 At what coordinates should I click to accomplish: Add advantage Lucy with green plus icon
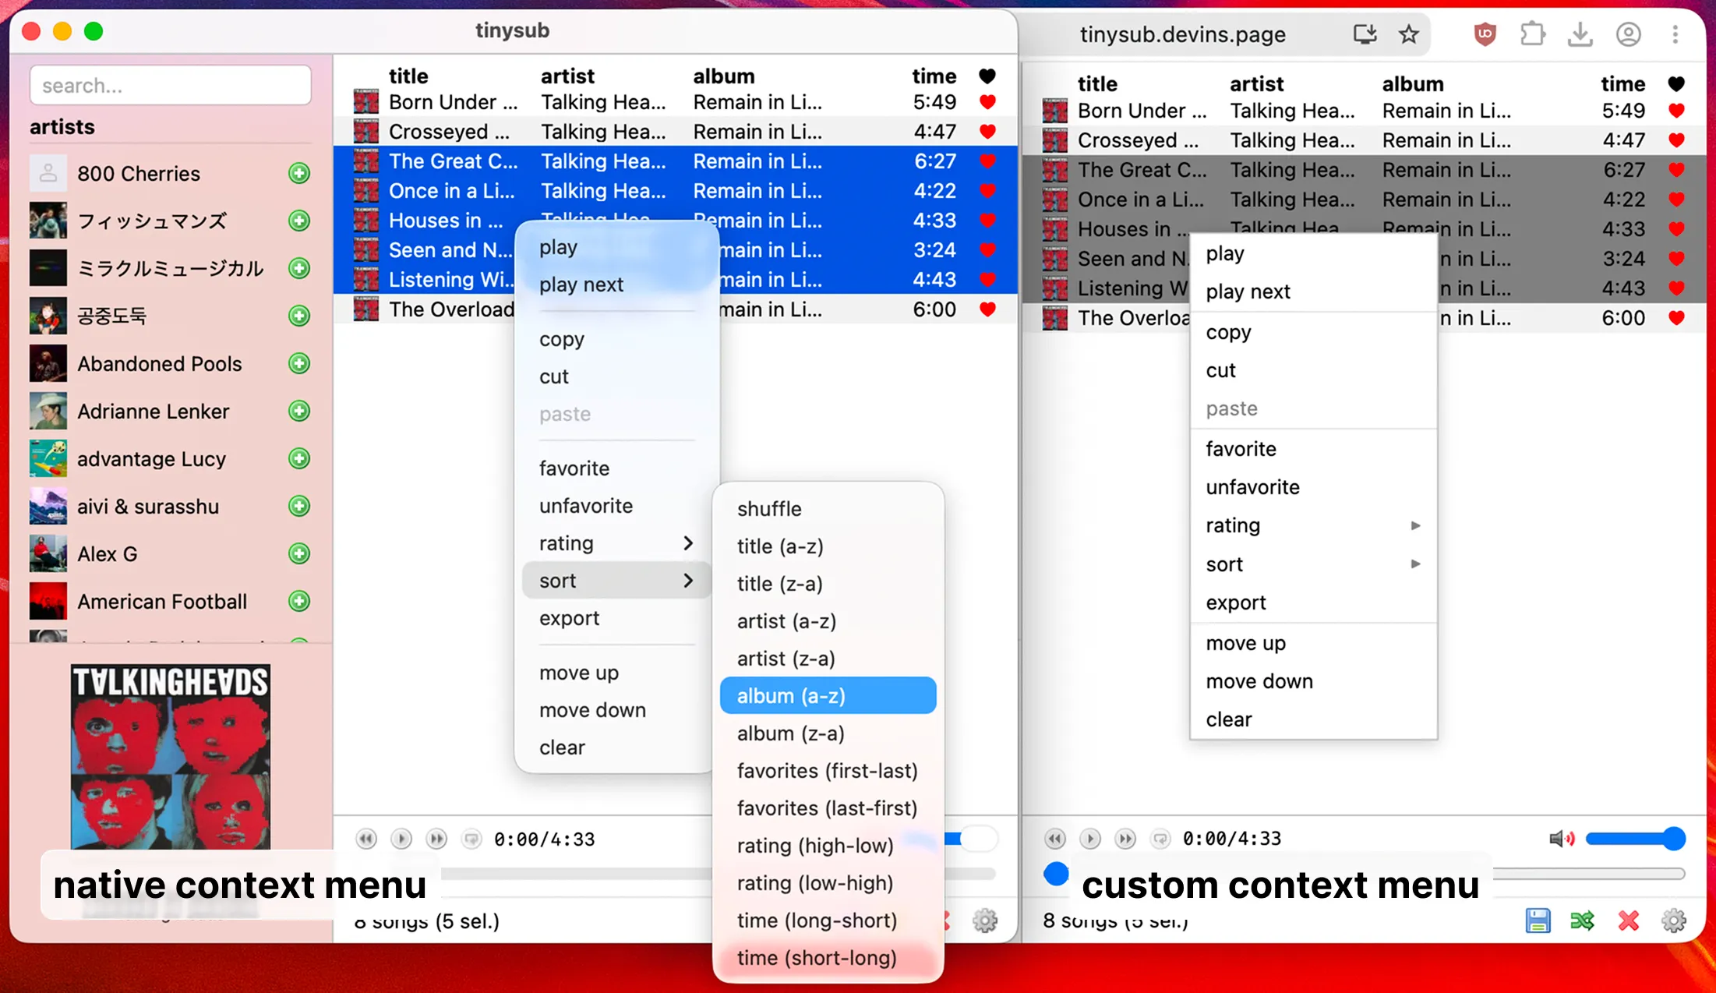pos(299,458)
